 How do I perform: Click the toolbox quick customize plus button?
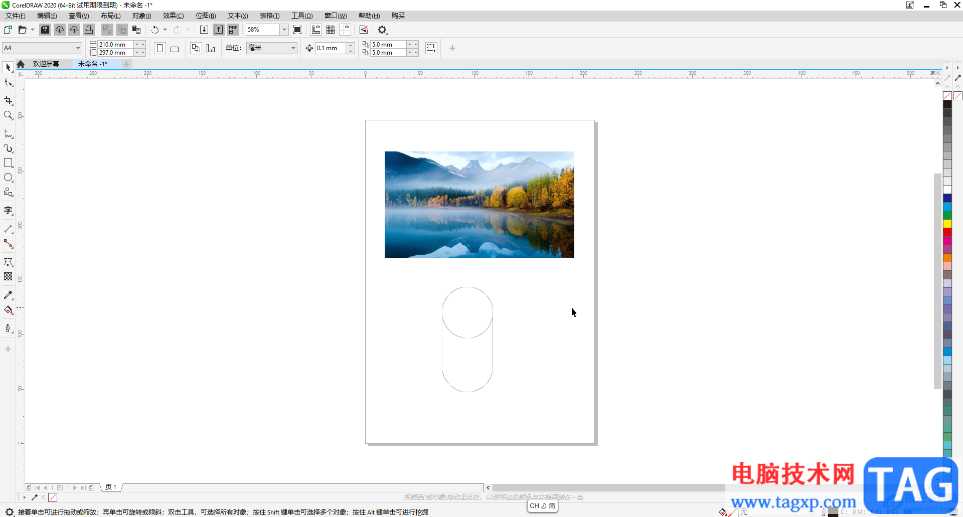tap(8, 349)
